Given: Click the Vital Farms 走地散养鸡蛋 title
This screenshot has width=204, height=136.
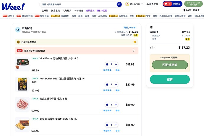Looking at the screenshot, I should coord(59,58).
